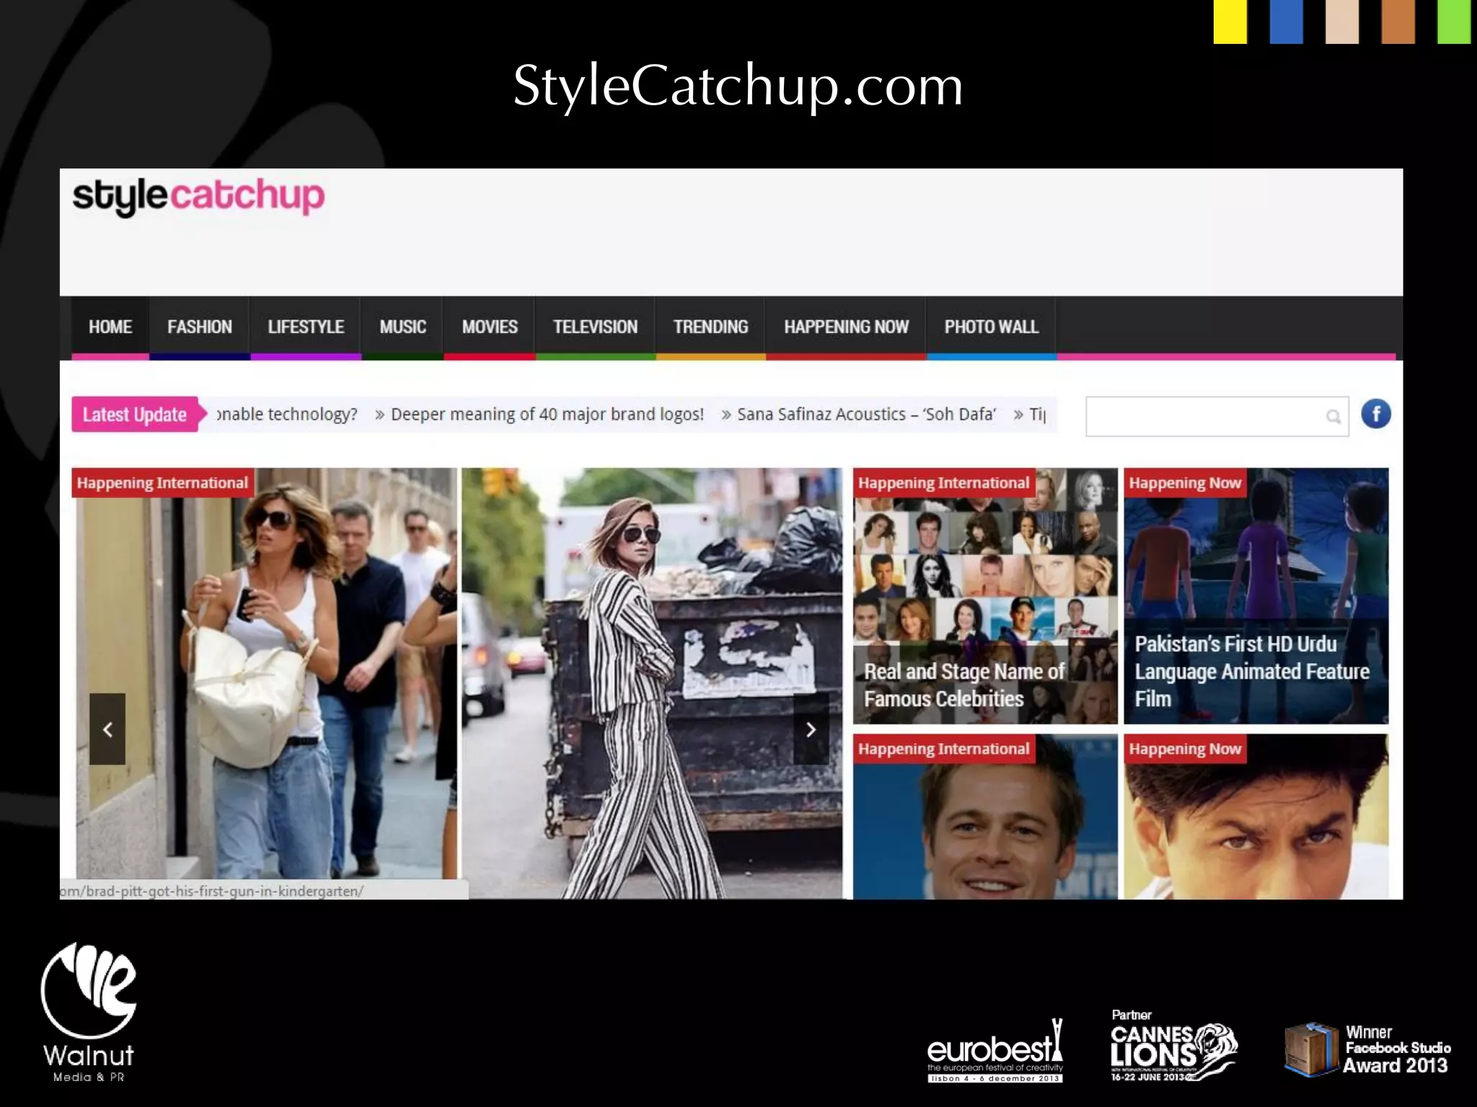Select the TELEVISION menu item
Viewport: 1477px width, 1107px height.
point(595,327)
